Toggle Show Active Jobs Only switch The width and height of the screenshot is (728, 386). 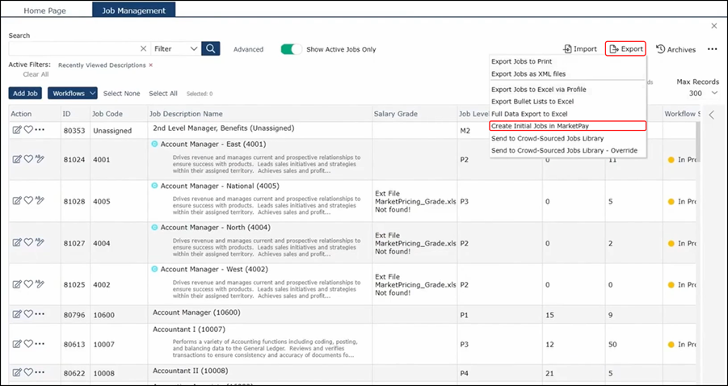coord(291,49)
